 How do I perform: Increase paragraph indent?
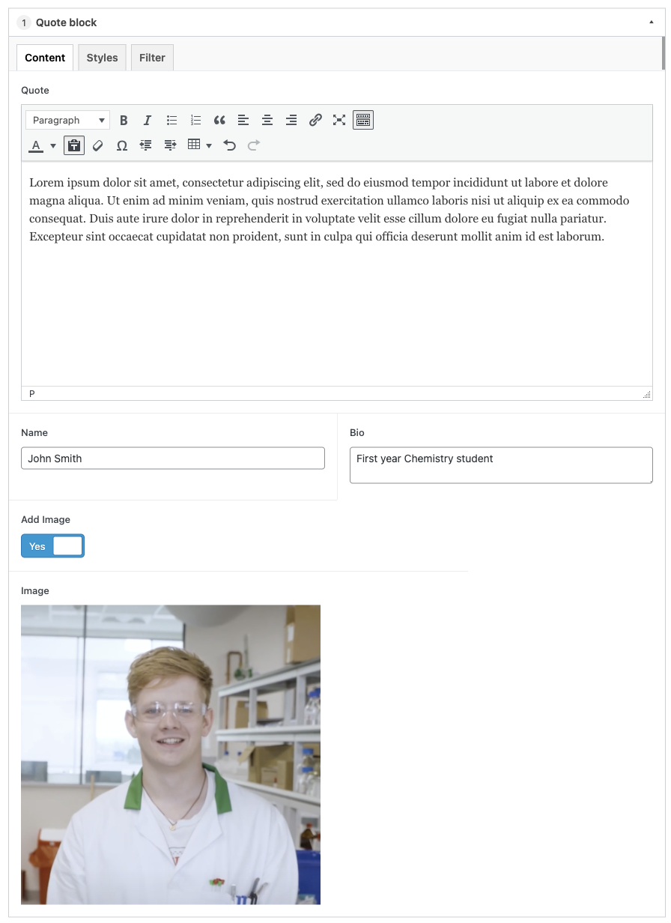(x=170, y=145)
